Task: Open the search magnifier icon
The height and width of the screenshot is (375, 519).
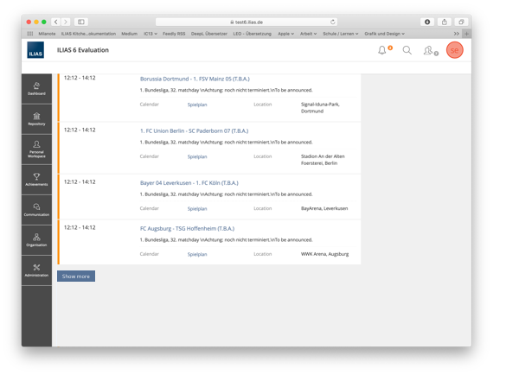Action: coord(407,50)
